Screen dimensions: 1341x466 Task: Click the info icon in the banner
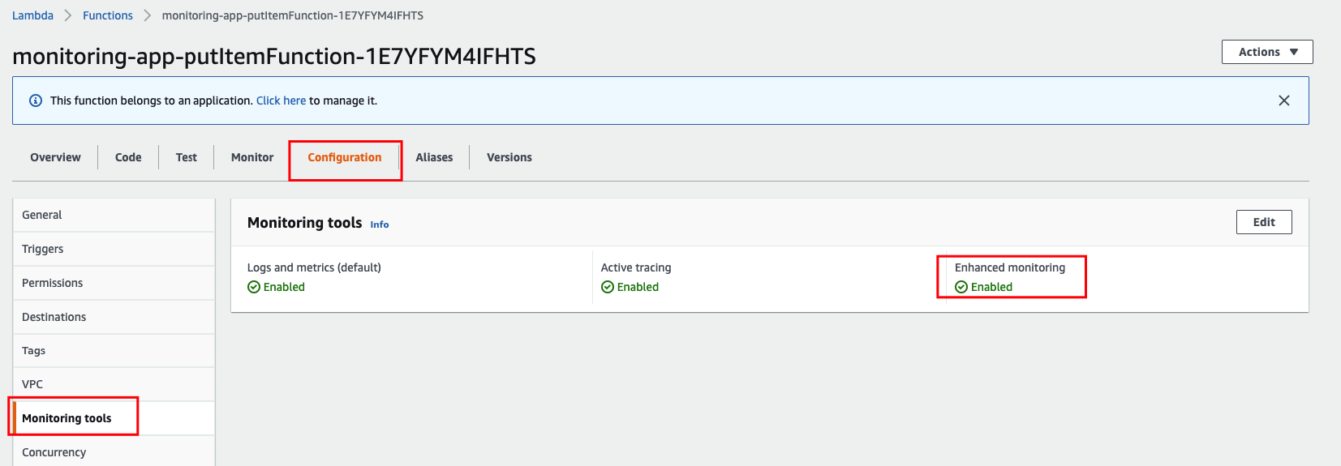point(36,100)
